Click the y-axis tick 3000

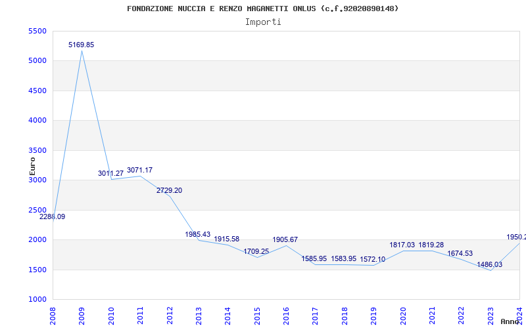tap(37, 180)
